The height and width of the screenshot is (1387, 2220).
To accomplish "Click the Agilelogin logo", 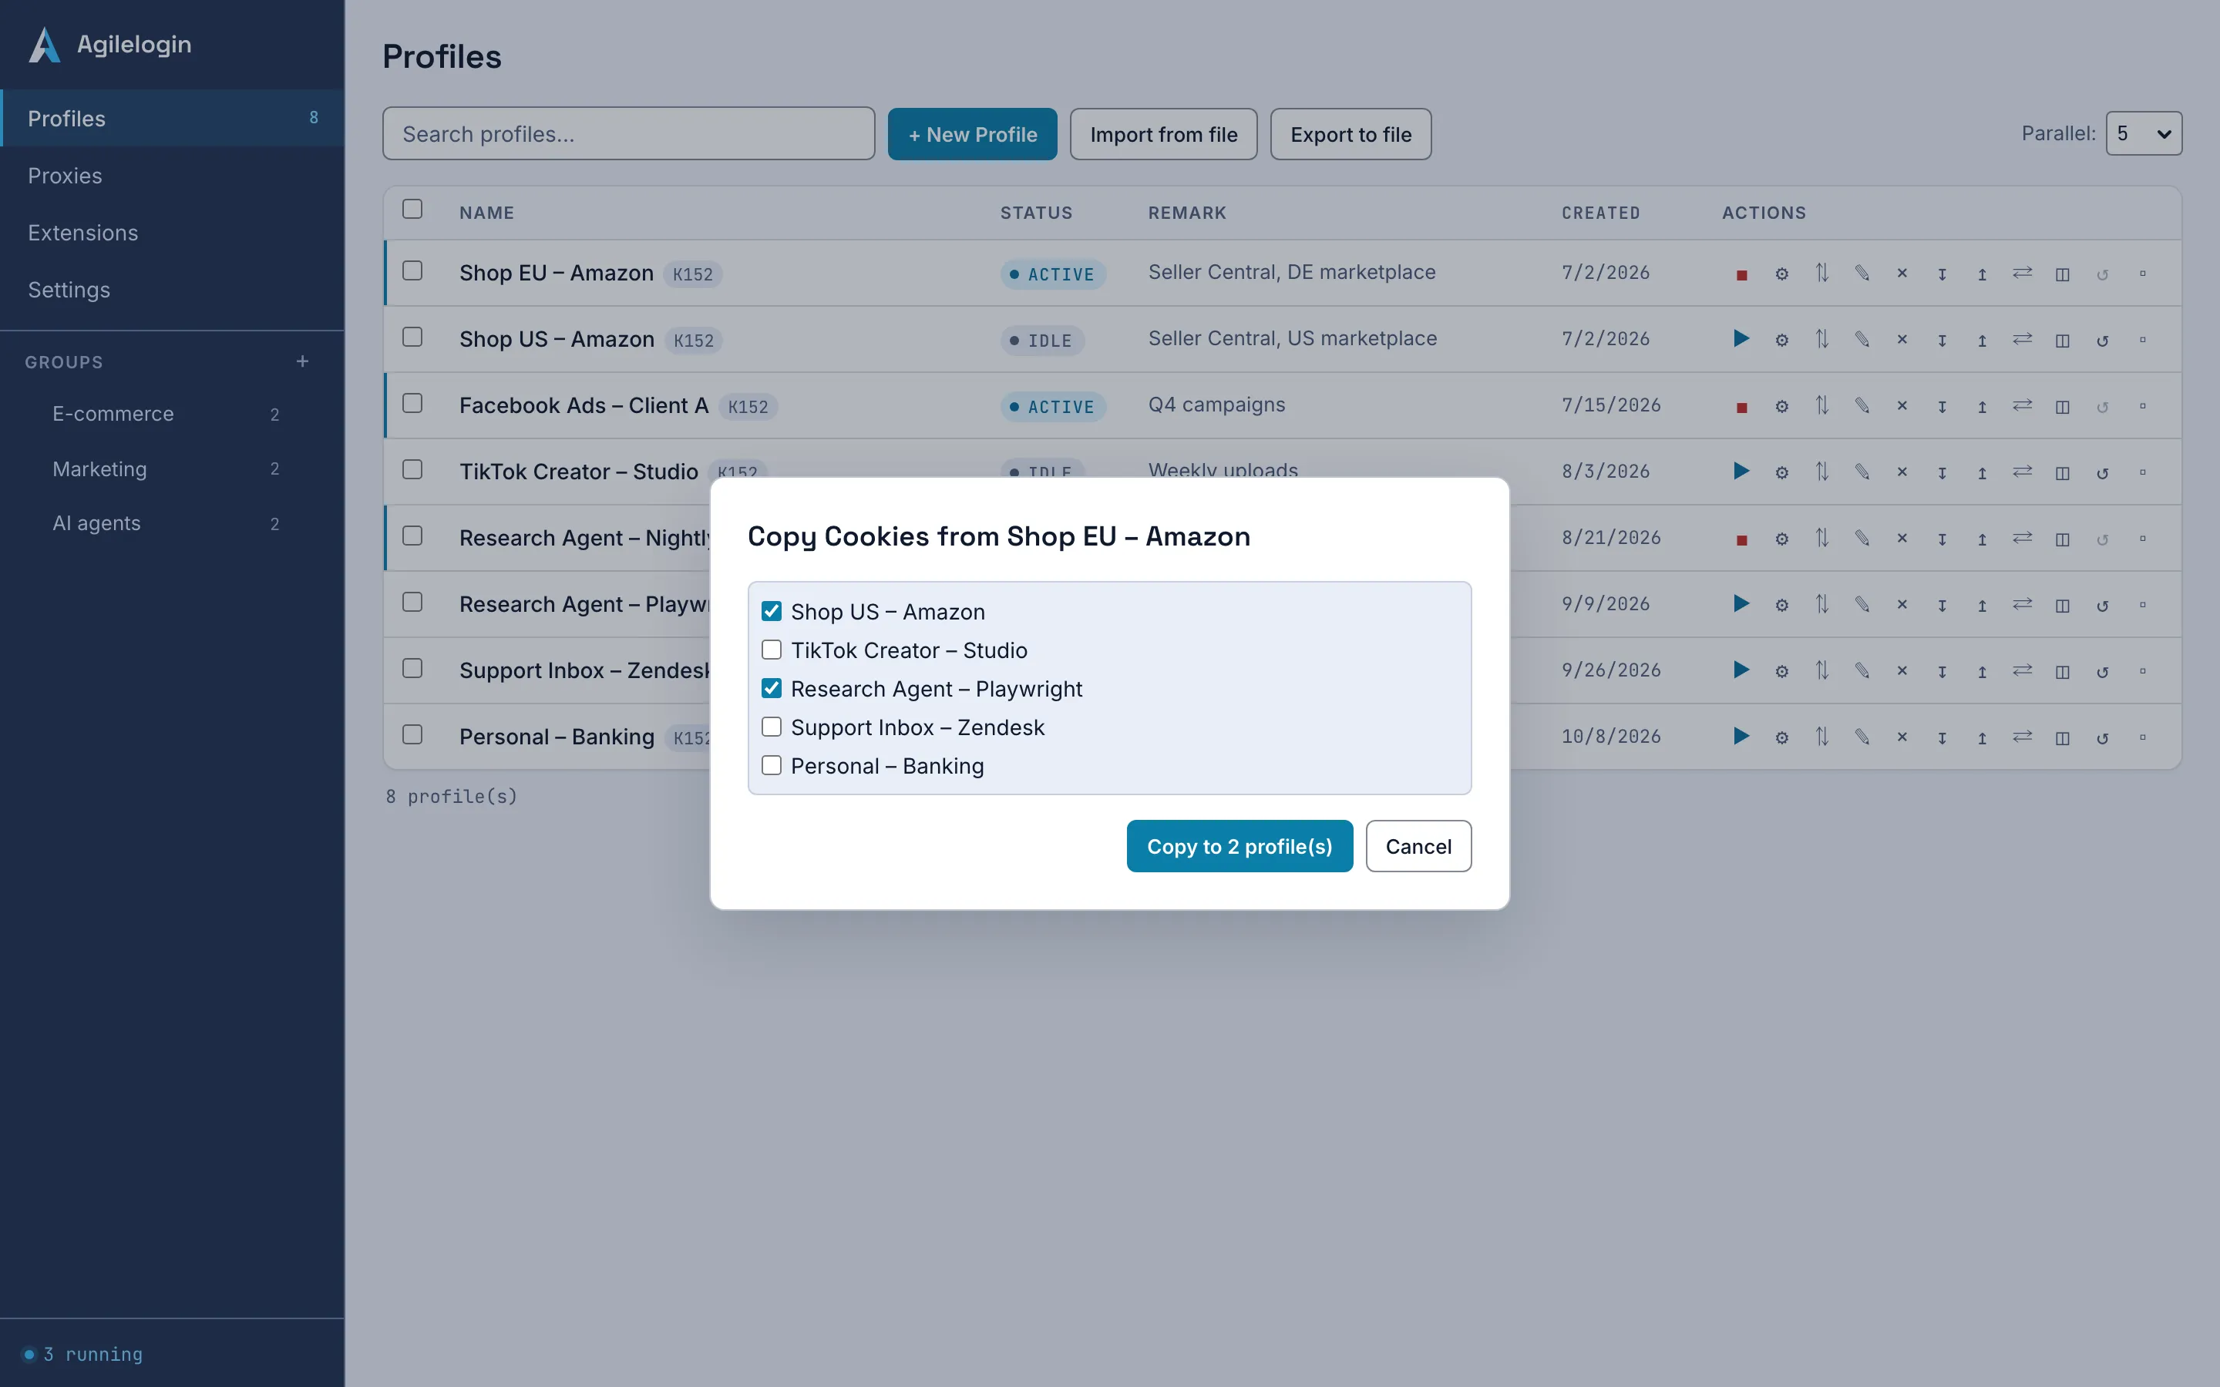I will pyautogui.click(x=44, y=44).
